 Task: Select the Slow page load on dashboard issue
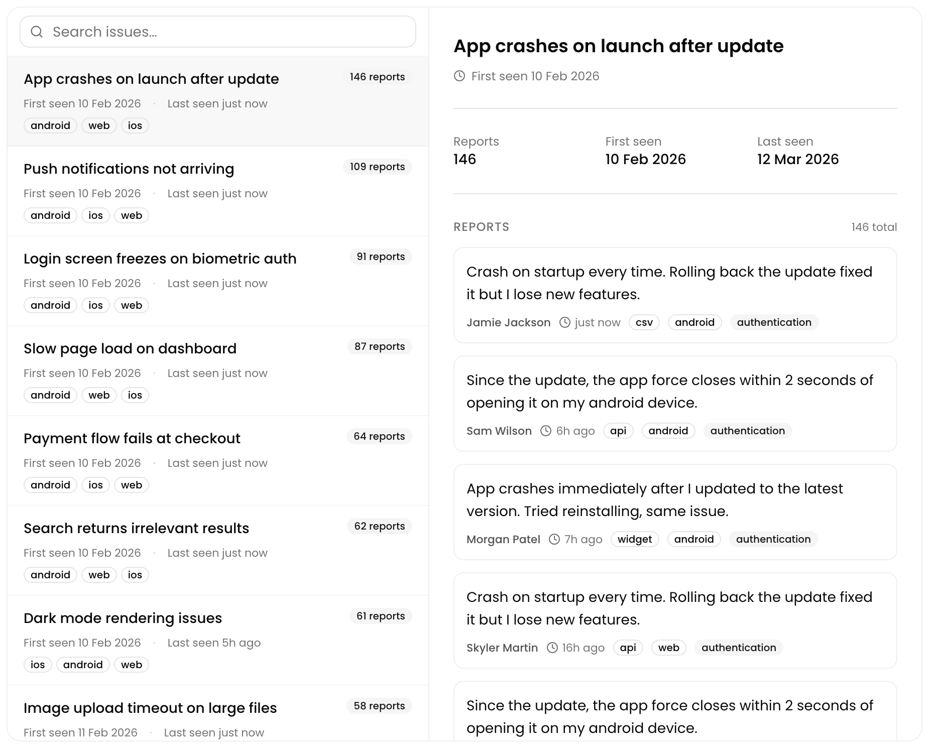[130, 349]
